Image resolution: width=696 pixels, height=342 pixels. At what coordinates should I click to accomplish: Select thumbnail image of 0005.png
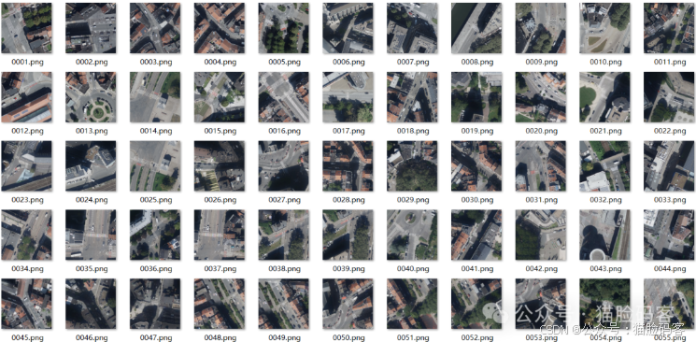(284, 28)
